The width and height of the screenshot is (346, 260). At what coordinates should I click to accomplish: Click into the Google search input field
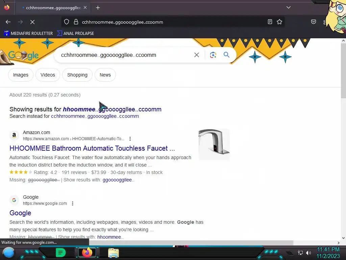[126, 55]
